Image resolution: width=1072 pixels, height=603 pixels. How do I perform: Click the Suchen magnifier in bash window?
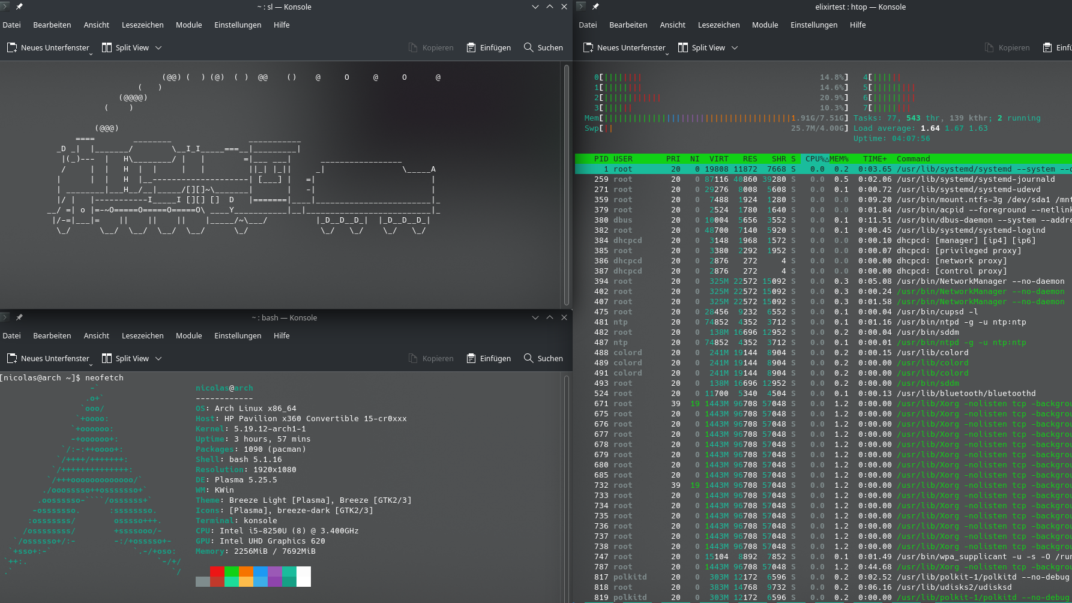[528, 358]
